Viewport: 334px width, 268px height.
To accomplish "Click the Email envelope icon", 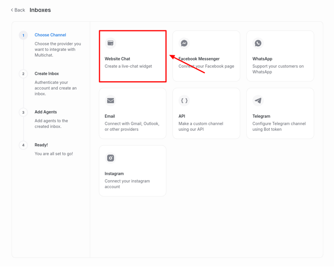I will (111, 101).
